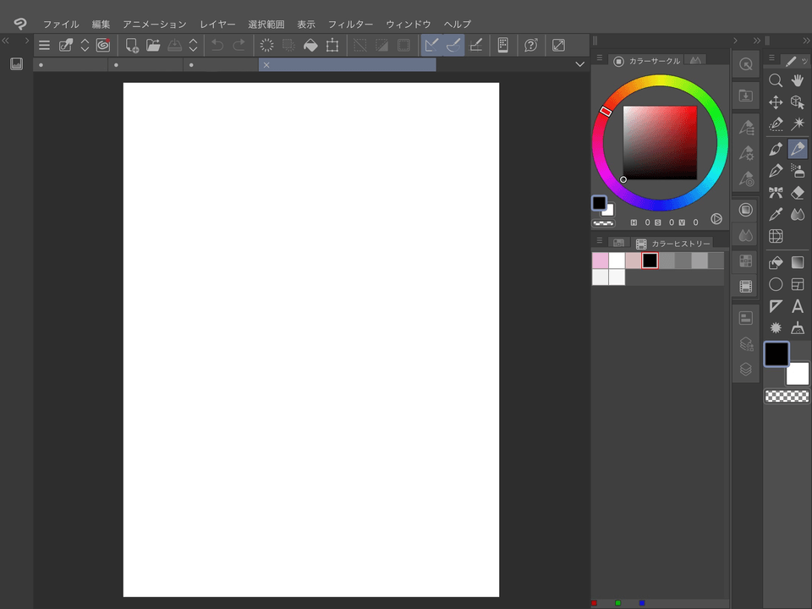Click the Open file folder icon
The height and width of the screenshot is (609, 812).
coord(153,46)
